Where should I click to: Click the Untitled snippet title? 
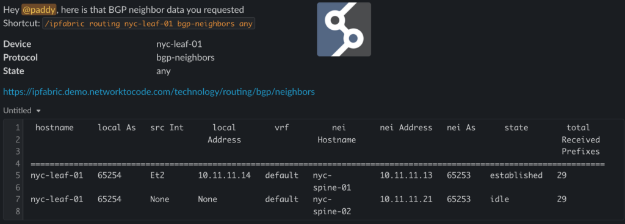(18, 111)
